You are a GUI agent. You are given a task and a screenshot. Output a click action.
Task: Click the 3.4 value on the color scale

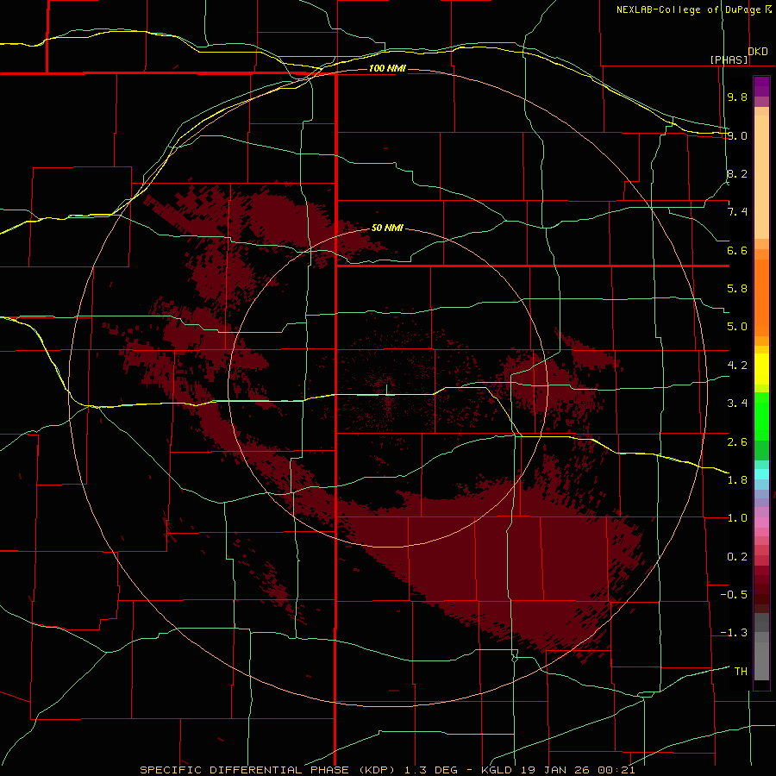[x=737, y=404]
